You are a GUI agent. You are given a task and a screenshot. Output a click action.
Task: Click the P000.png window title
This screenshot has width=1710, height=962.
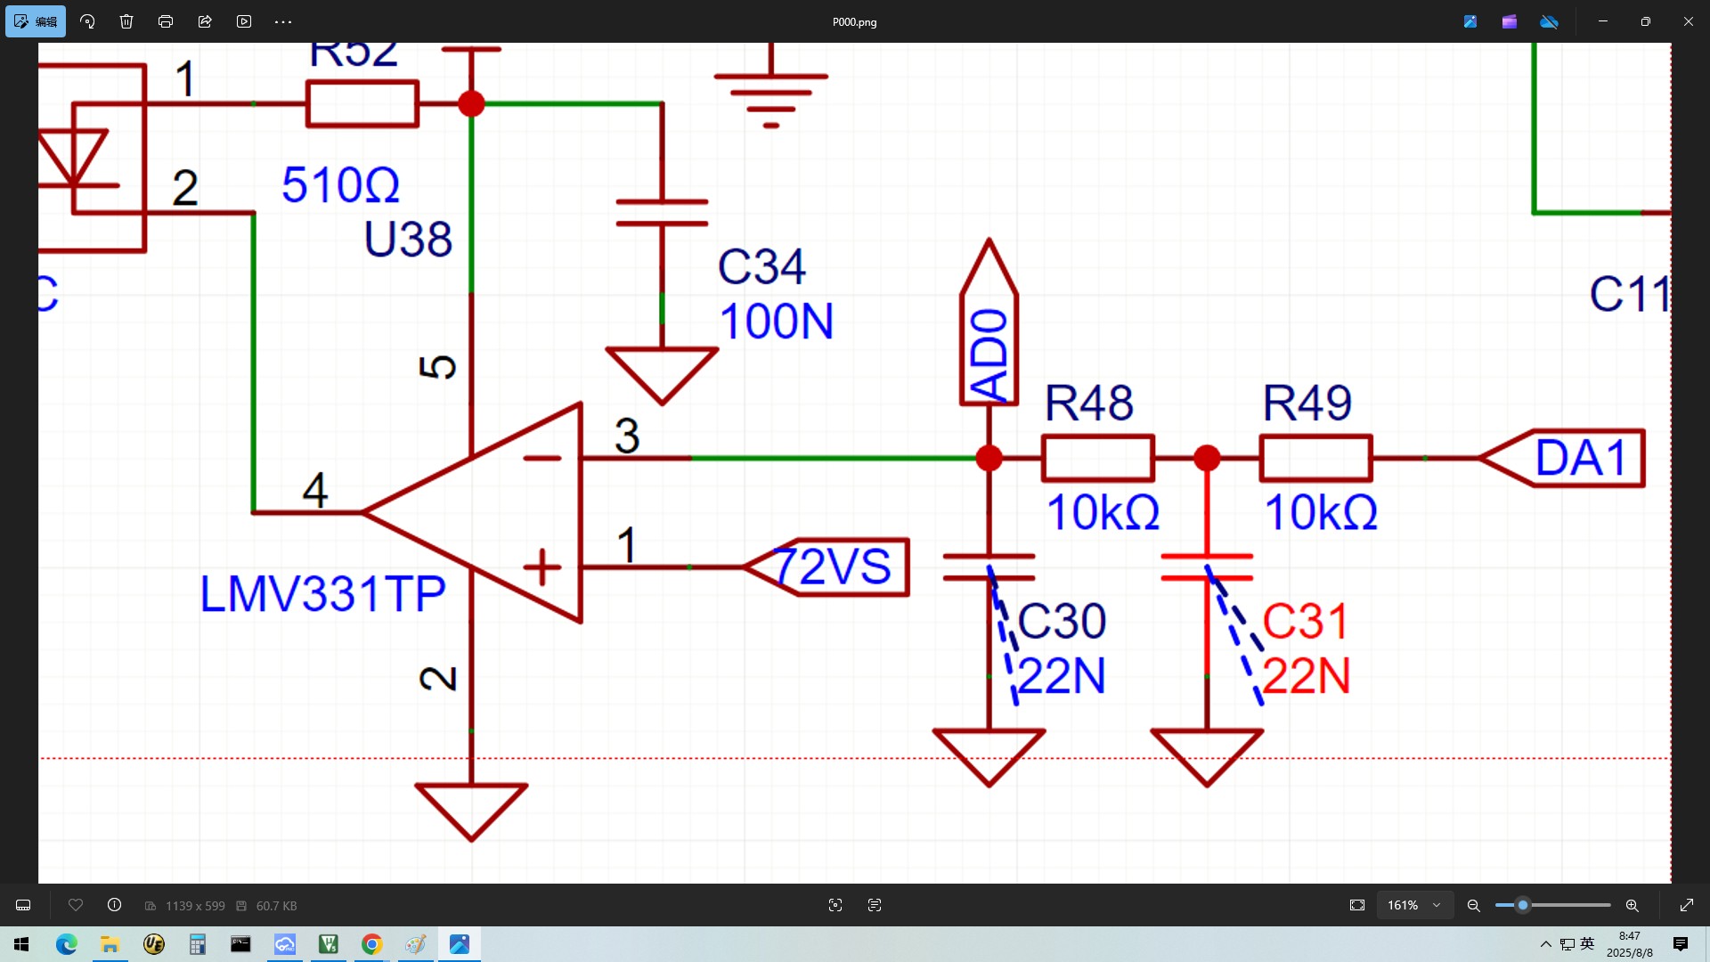pos(855,22)
